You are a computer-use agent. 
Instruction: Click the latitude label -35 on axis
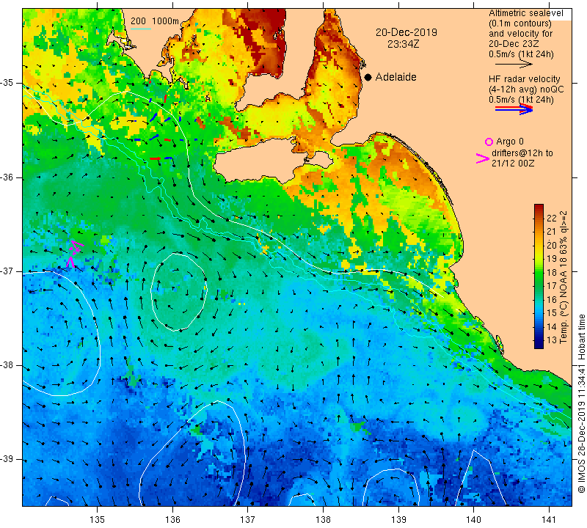click(x=7, y=83)
